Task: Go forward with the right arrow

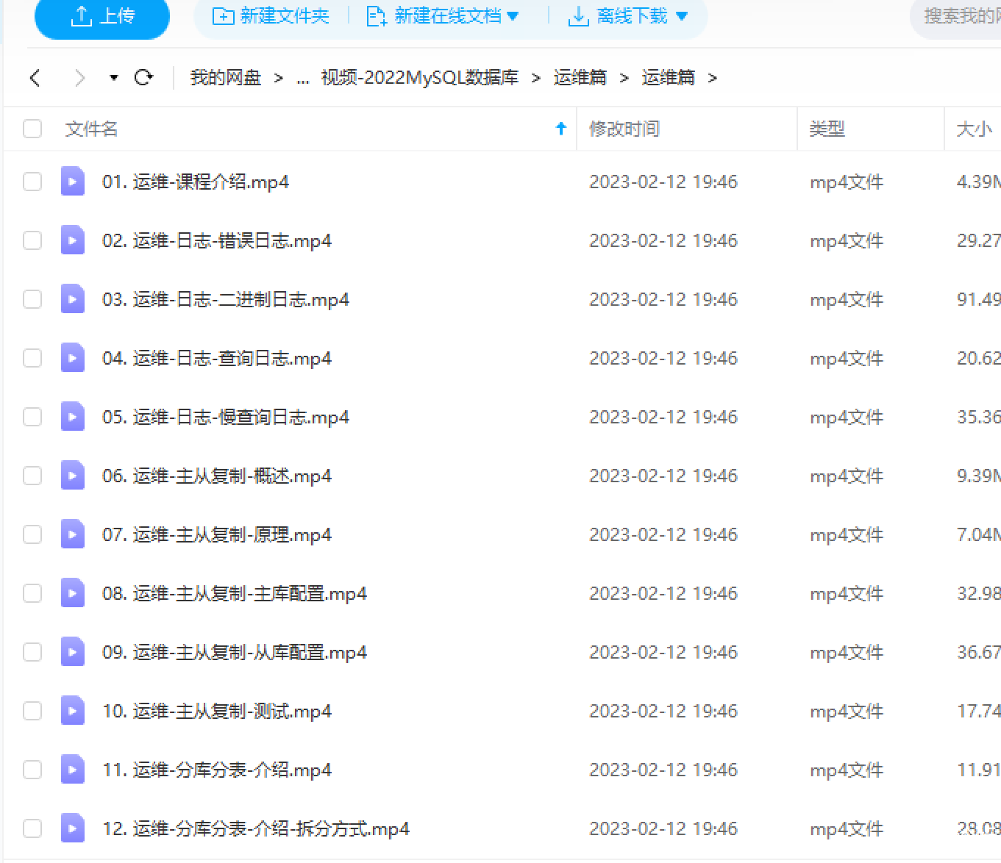Action: 79,77
